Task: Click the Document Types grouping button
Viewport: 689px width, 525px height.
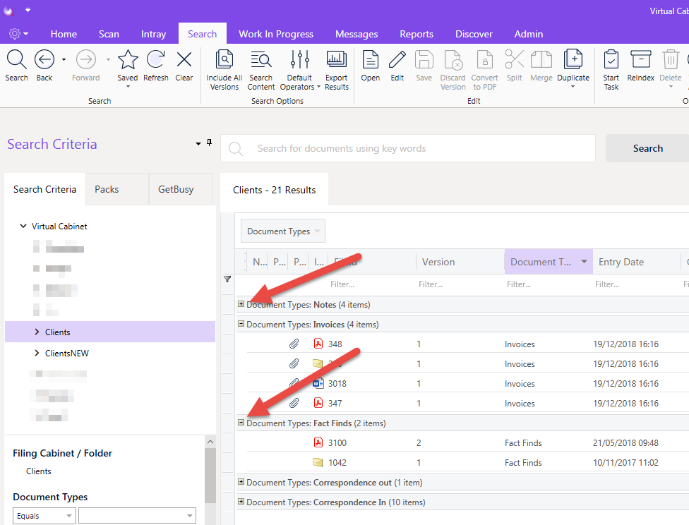Action: [283, 231]
